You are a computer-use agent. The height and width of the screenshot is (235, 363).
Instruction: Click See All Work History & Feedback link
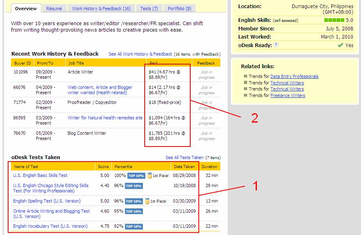click(x=140, y=54)
